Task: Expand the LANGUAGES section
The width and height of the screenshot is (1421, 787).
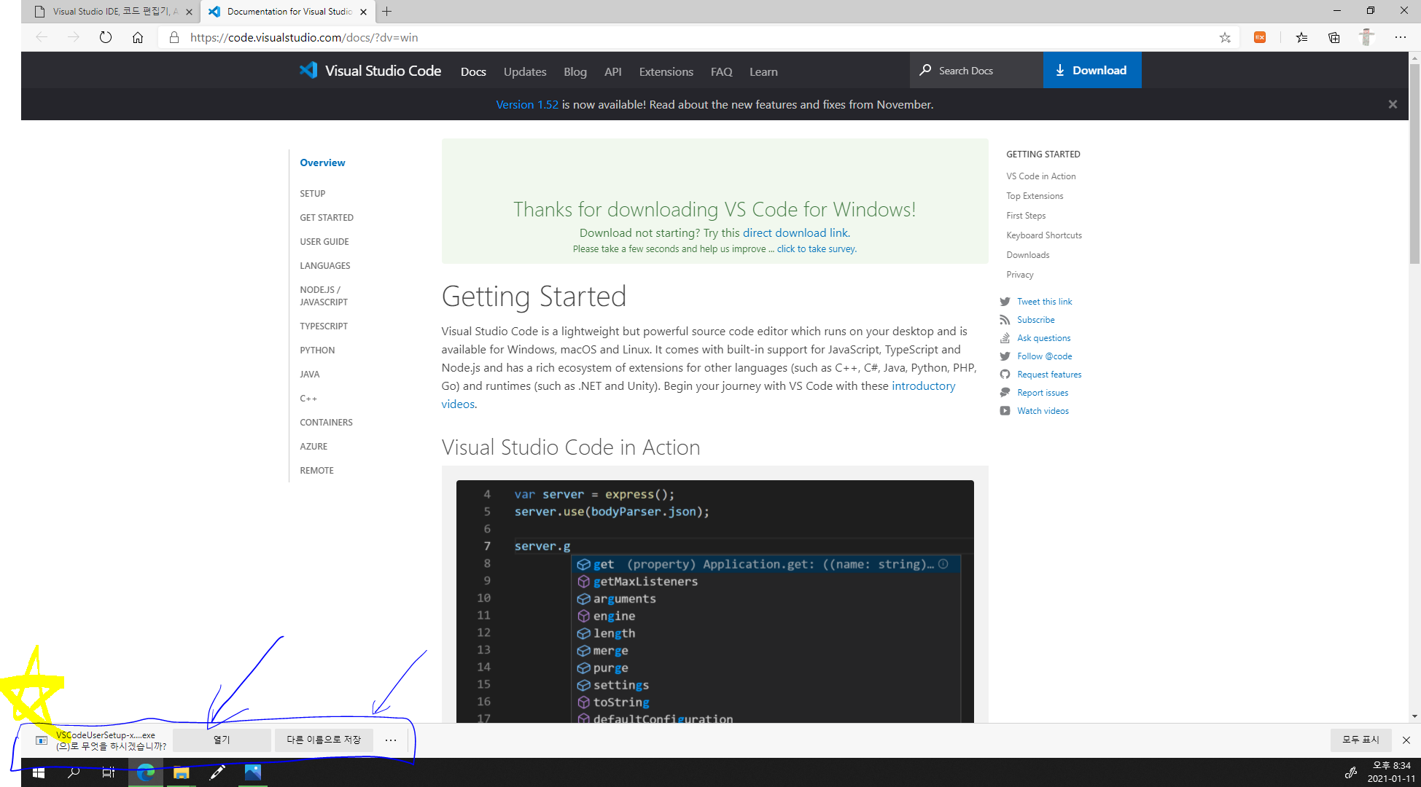Action: click(x=325, y=265)
